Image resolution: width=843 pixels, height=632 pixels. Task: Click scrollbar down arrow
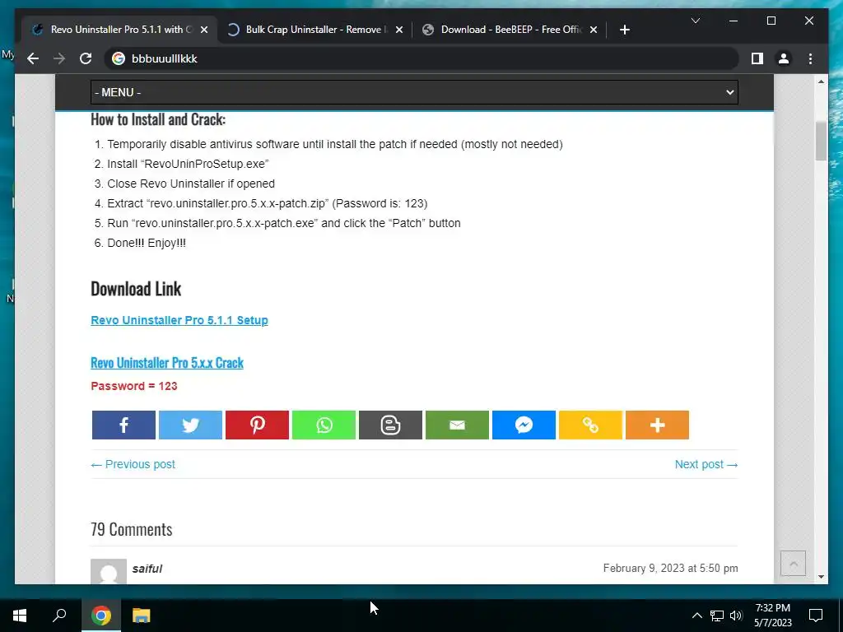(x=821, y=577)
